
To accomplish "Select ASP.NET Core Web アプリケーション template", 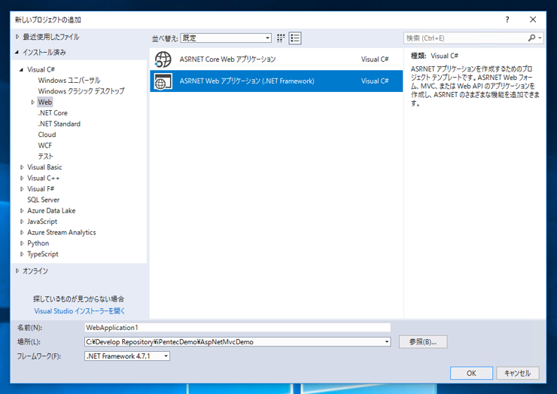I will coord(276,60).
